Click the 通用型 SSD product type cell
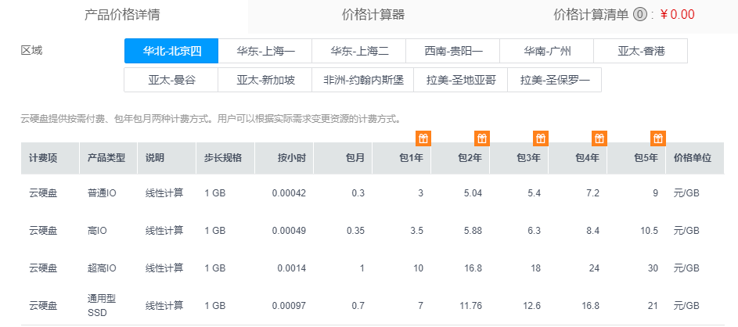The height and width of the screenshot is (327, 738). coord(102,306)
